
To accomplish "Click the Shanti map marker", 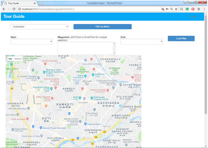I will 85,76.
